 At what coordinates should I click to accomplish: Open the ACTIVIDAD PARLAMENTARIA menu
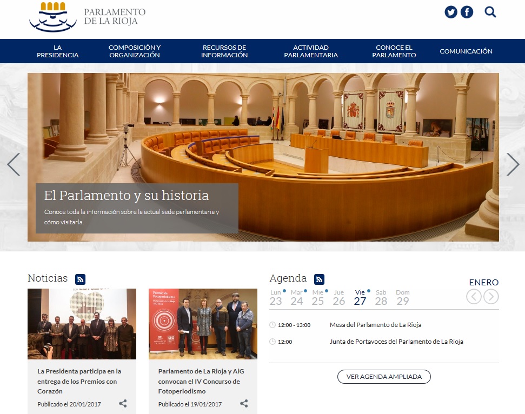tap(311, 51)
